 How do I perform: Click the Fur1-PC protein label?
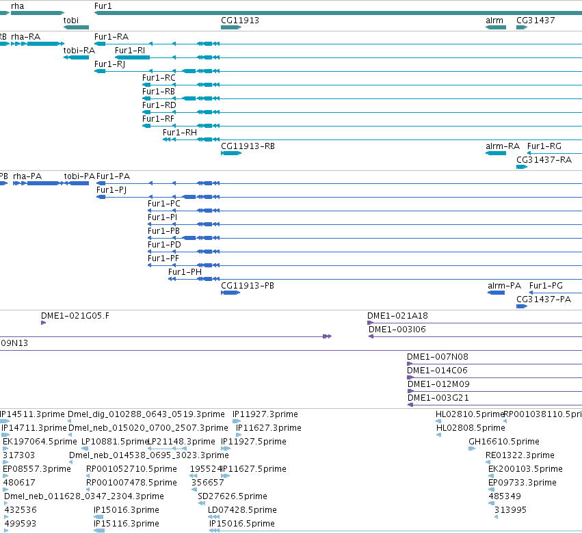pyautogui.click(x=164, y=204)
